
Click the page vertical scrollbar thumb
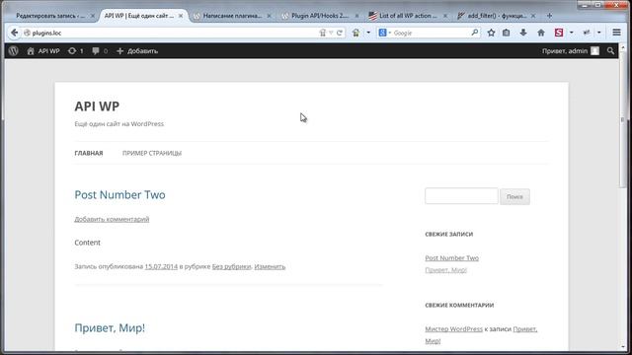623,120
